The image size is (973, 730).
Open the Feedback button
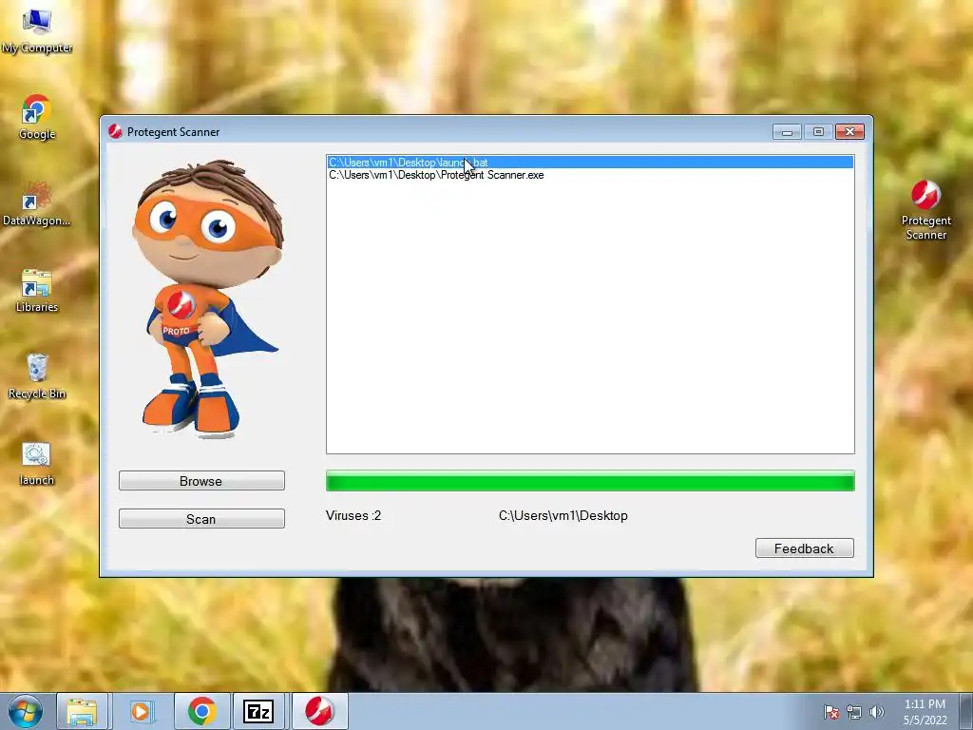point(804,548)
